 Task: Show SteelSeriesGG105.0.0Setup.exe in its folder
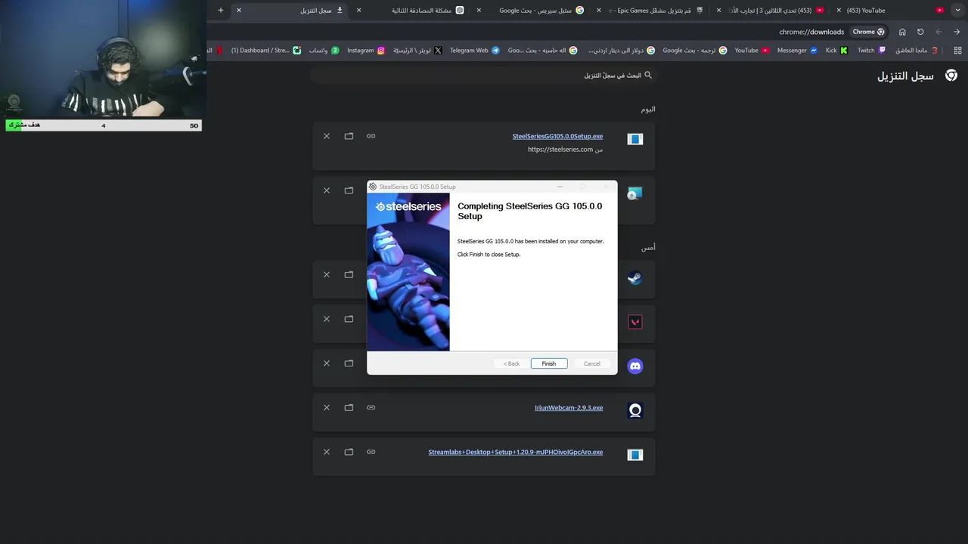(349, 136)
